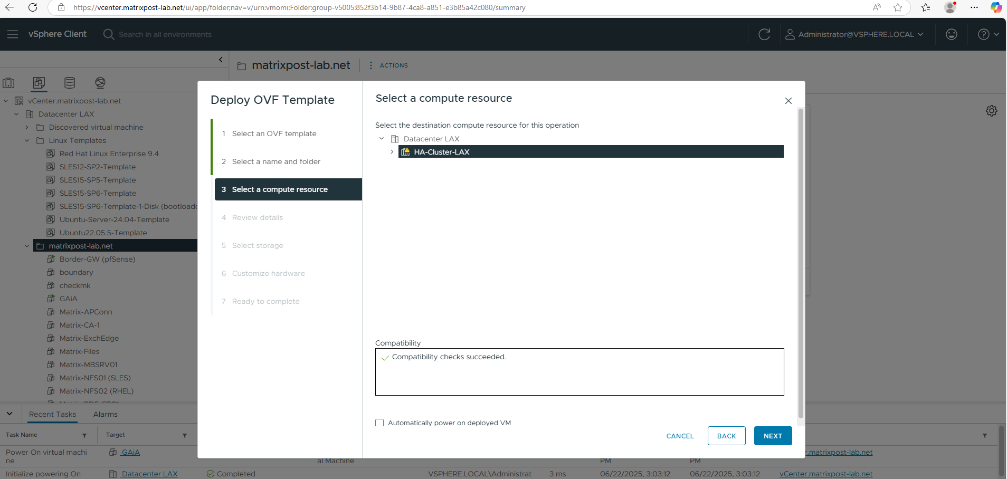Collapse Datacenter LAX in the sidebar
The image size is (1007, 479).
(x=16, y=114)
